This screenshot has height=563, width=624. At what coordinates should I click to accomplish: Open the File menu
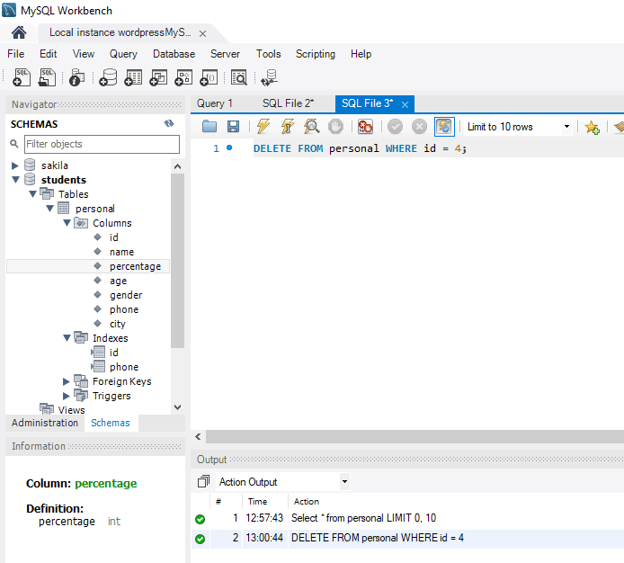pos(15,54)
